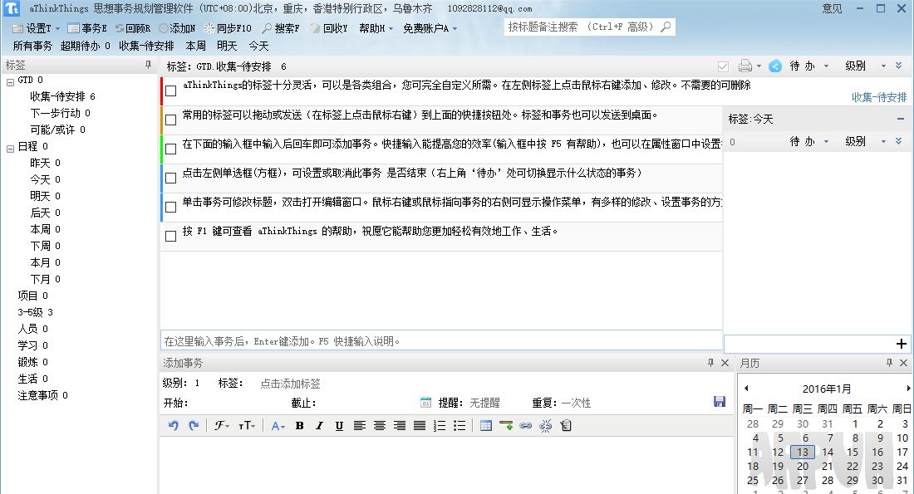Close the 月历 calendar panel

[903, 363]
